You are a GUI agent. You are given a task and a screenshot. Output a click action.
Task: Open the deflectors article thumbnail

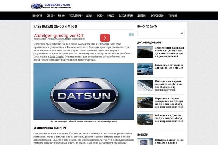click(145, 52)
